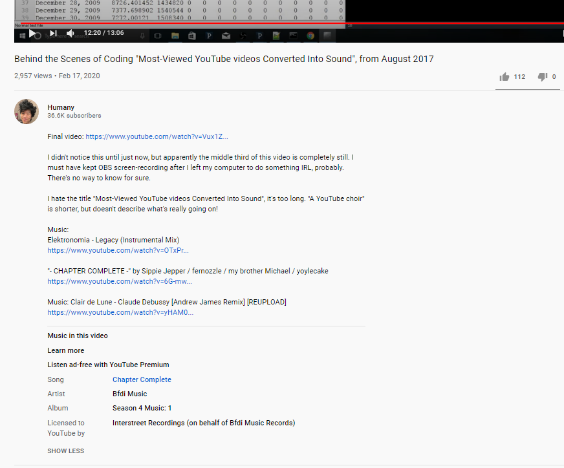564x468 pixels.
Task: Collapse description with SHOW LESS
Action: pos(66,451)
